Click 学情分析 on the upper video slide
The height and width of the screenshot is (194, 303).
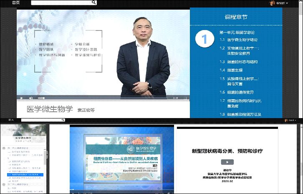82,44
